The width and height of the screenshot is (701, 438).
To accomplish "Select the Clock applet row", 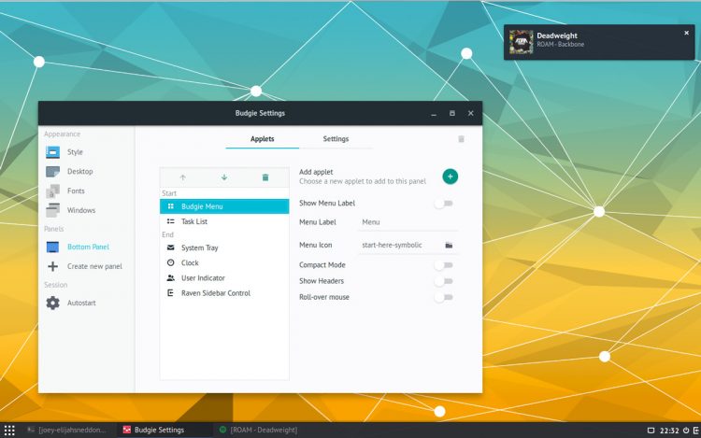I will (x=224, y=262).
